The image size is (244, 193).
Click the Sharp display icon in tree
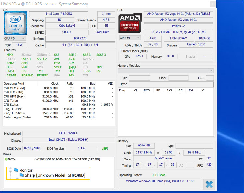(21, 175)
